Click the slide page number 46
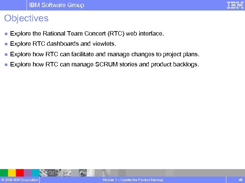This screenshot has height=183, width=245. (x=241, y=180)
